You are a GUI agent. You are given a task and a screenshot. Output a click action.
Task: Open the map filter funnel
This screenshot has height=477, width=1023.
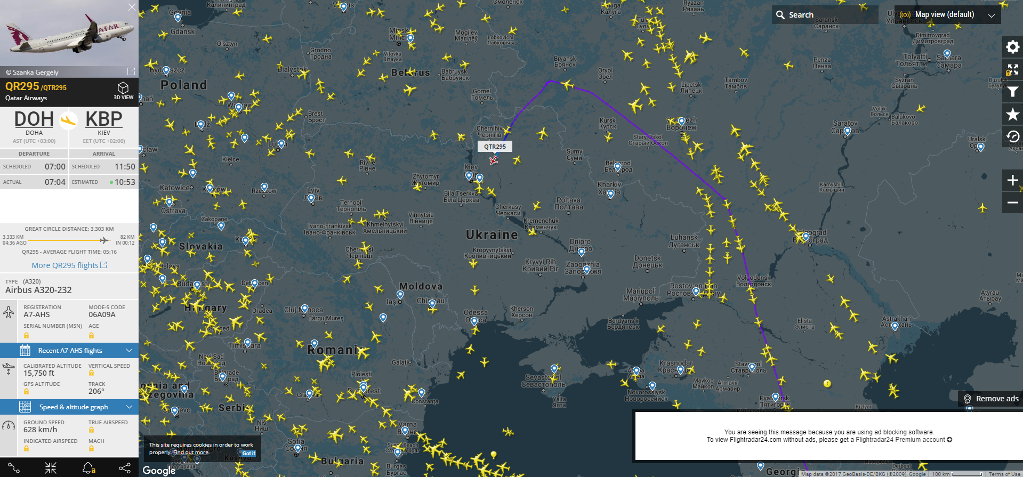1012,92
